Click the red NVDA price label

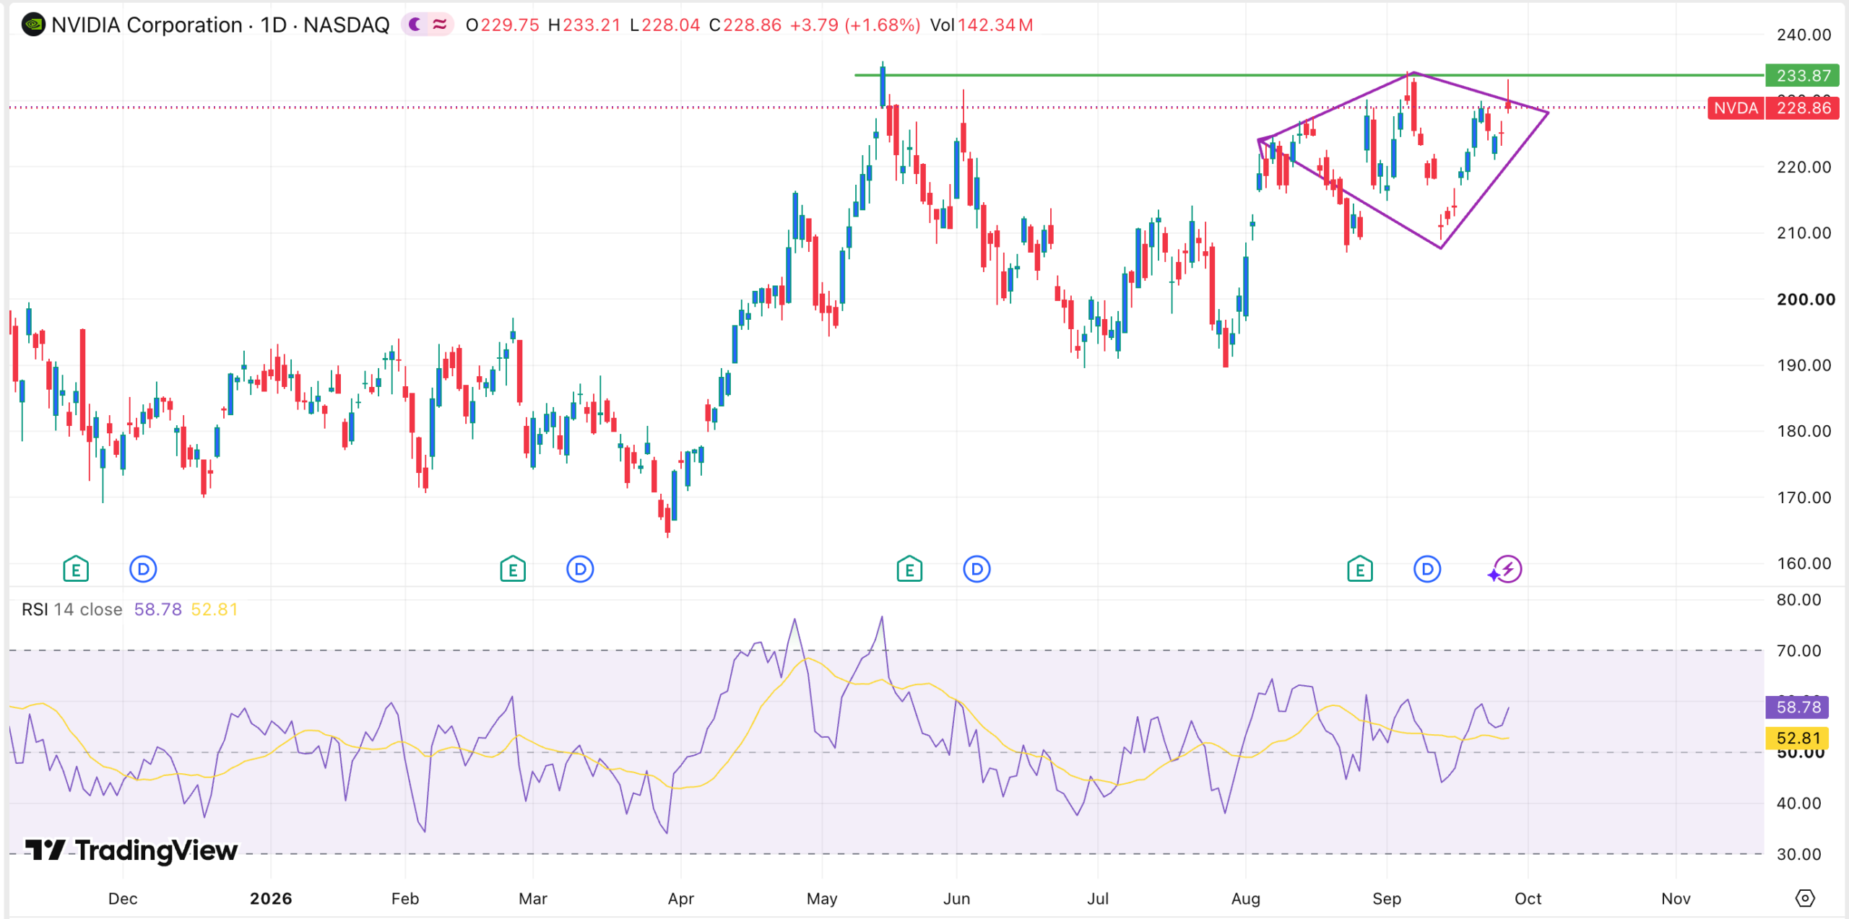(x=1736, y=108)
